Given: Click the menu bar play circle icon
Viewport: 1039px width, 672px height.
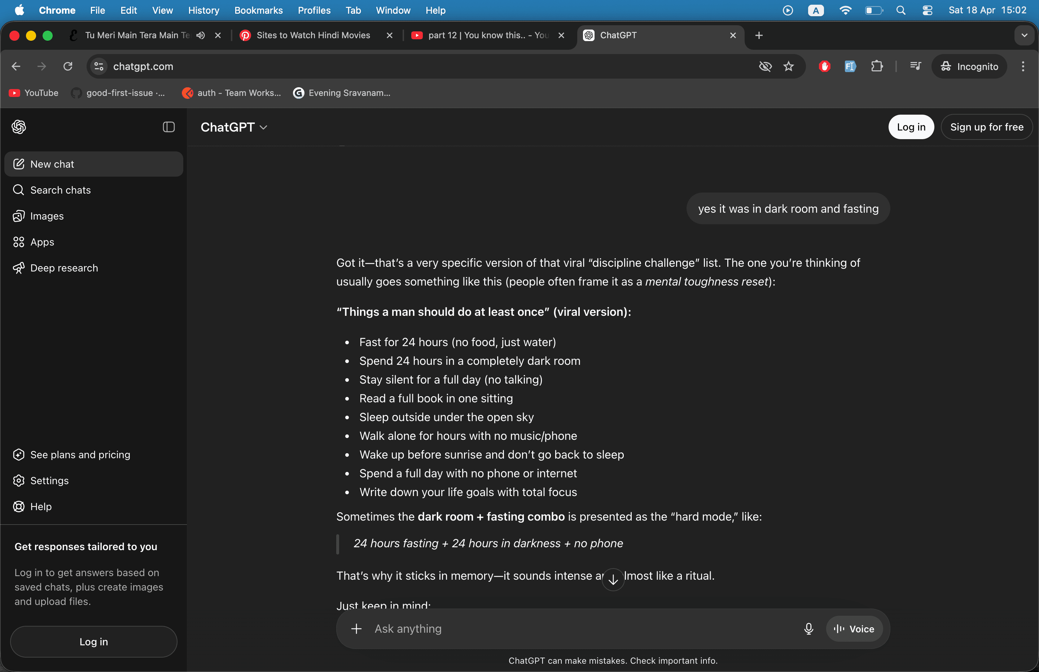Looking at the screenshot, I should 788,10.
